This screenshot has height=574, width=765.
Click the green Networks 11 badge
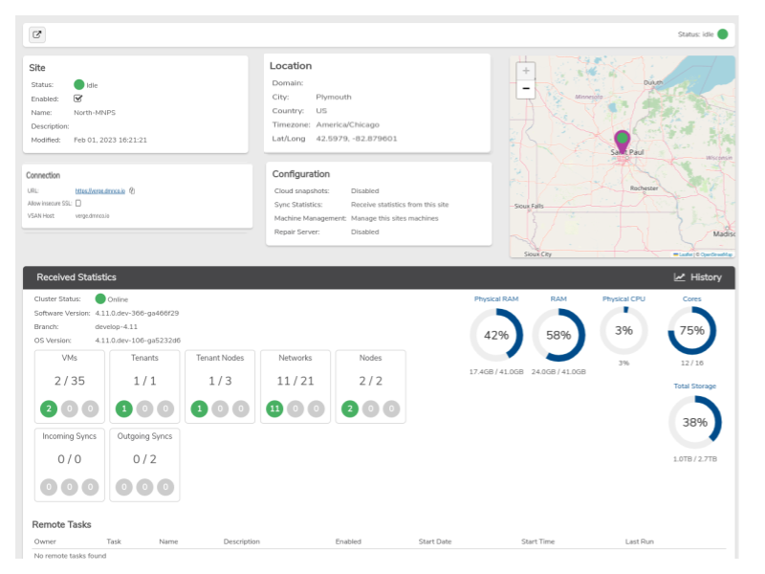(274, 408)
